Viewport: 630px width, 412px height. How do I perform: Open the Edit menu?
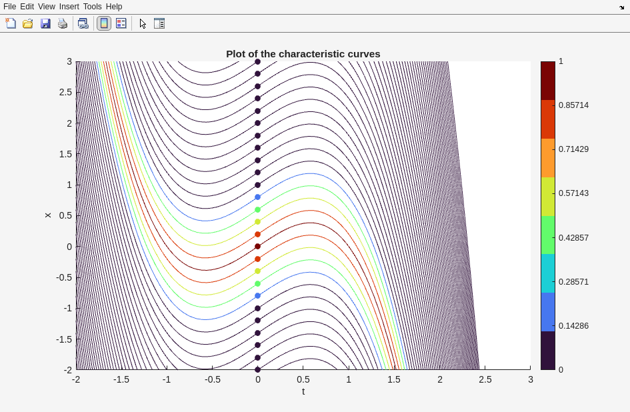[27, 7]
